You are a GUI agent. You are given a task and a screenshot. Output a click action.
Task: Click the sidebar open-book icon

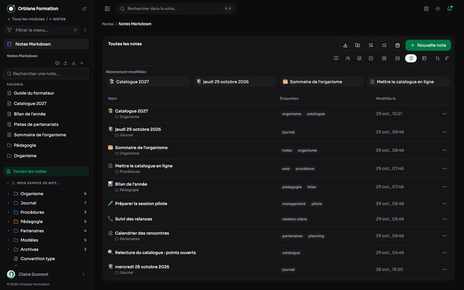[57, 63]
